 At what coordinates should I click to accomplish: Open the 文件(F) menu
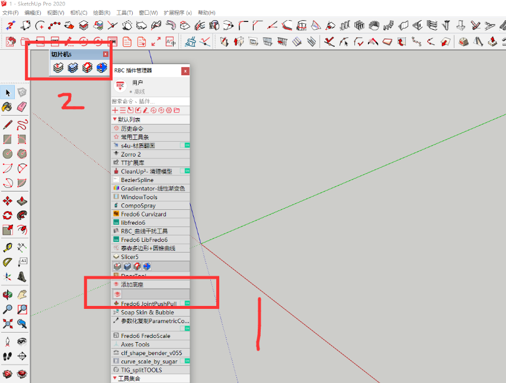pyautogui.click(x=10, y=12)
